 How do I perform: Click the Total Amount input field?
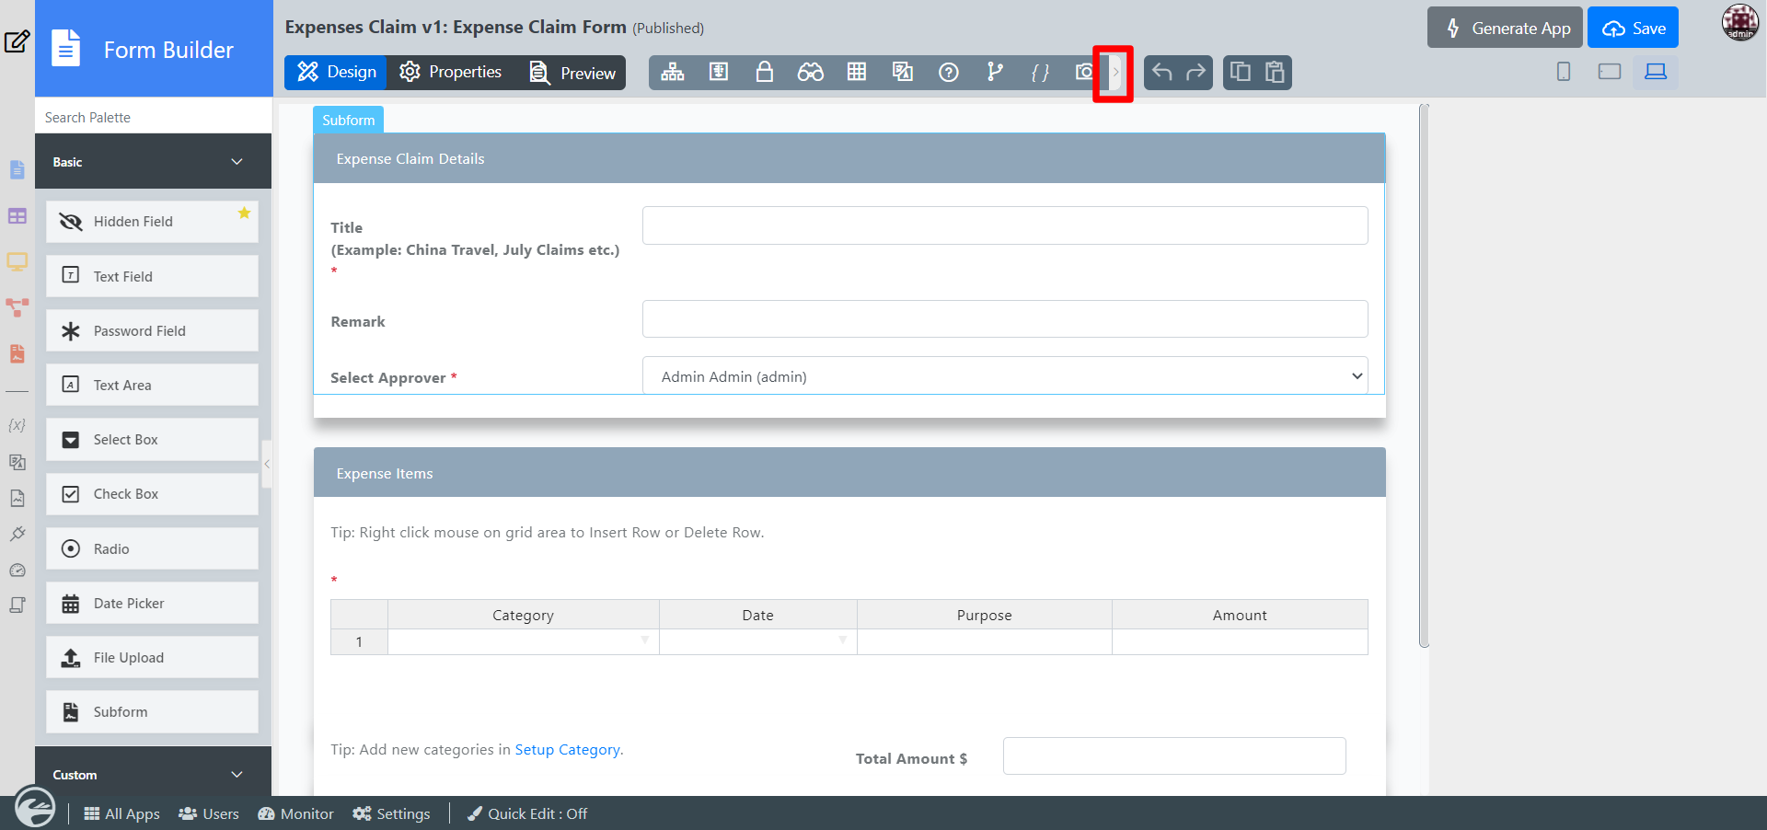pyautogui.click(x=1174, y=755)
